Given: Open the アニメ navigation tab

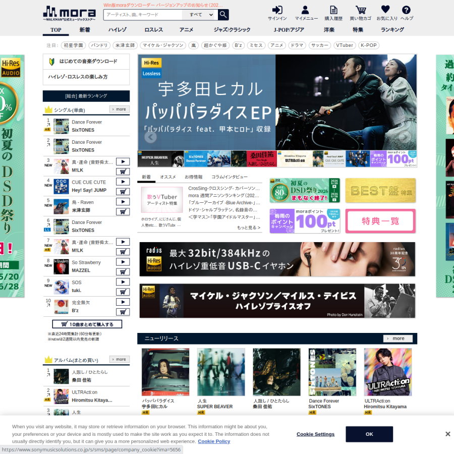Looking at the screenshot, I should click(186, 30).
